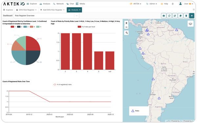This screenshot has width=197, height=123.
Task: Click the risk marker near Lima
Action: 143,53
